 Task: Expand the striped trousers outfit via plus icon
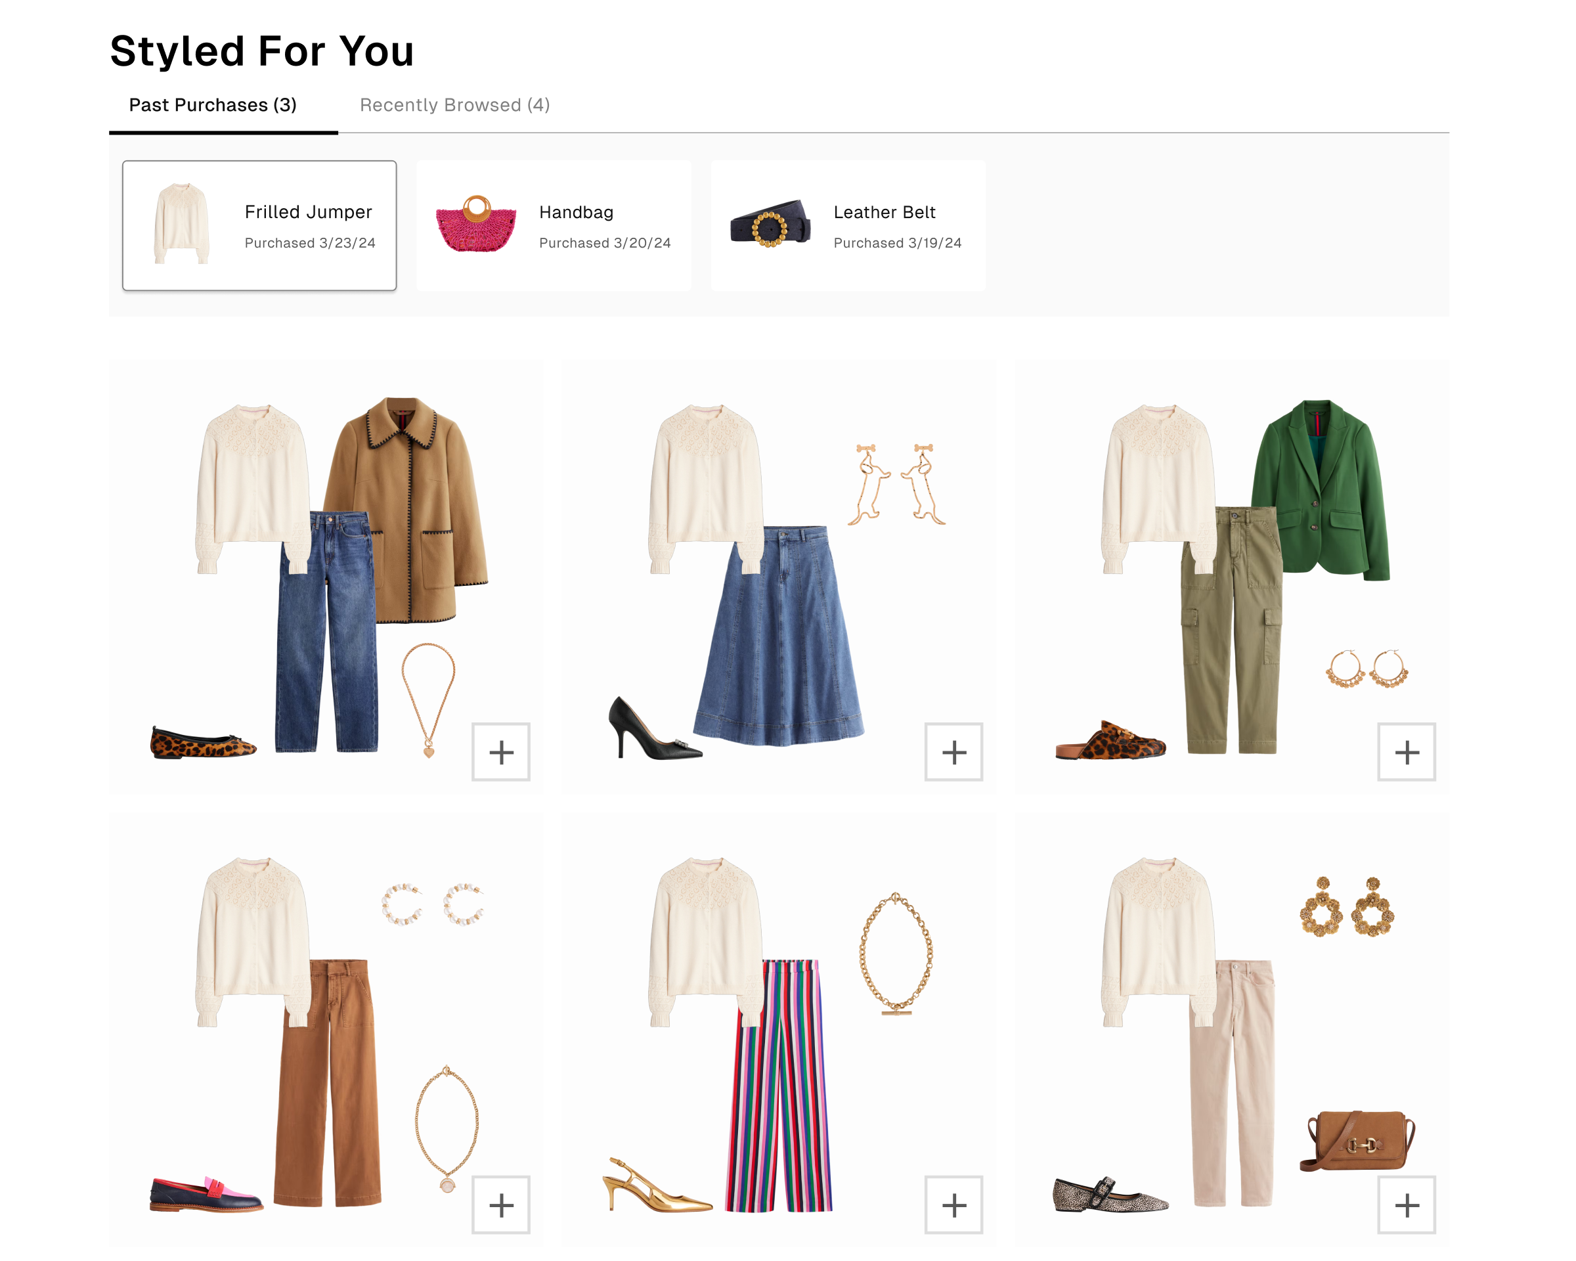[954, 1205]
